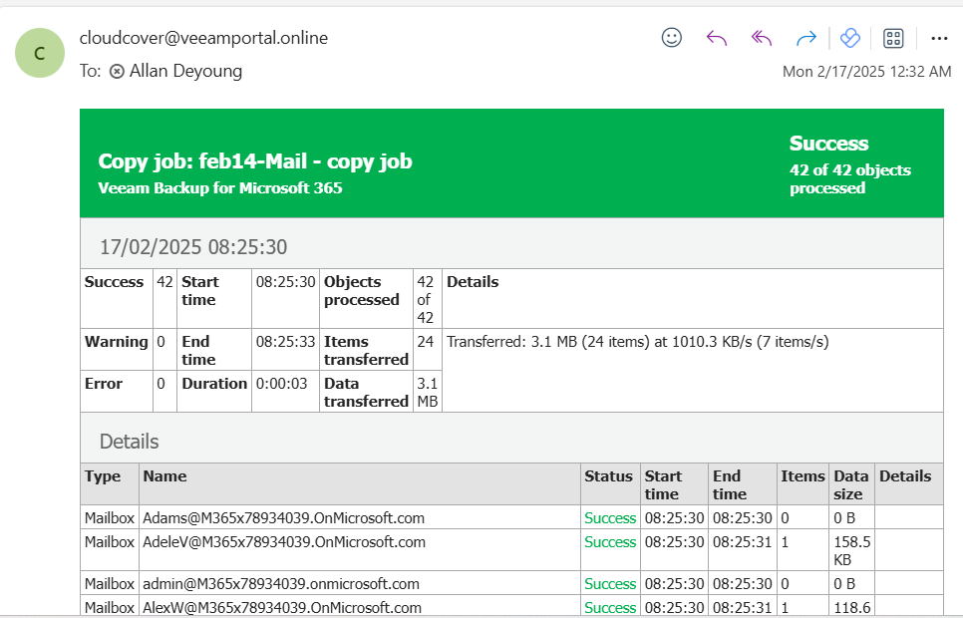Screen dimensions: 963x618
Task: Click the Success status in AdeleV row
Action: point(610,542)
